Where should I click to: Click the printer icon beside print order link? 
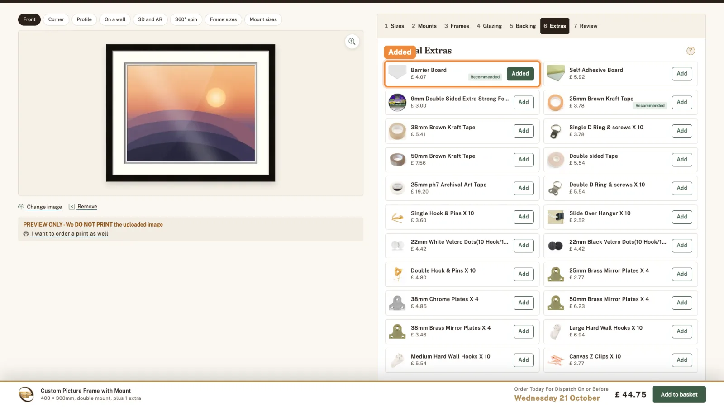tap(26, 234)
